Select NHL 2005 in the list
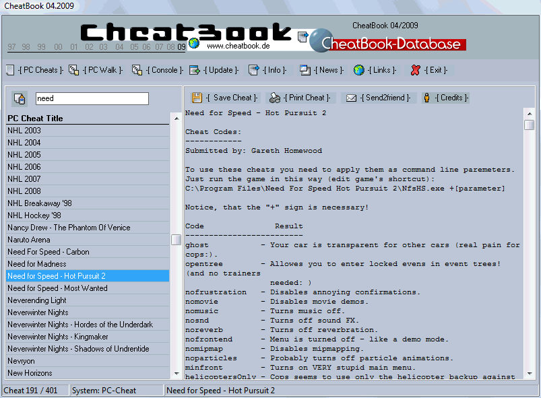This screenshot has height=398, width=541. coord(88,155)
